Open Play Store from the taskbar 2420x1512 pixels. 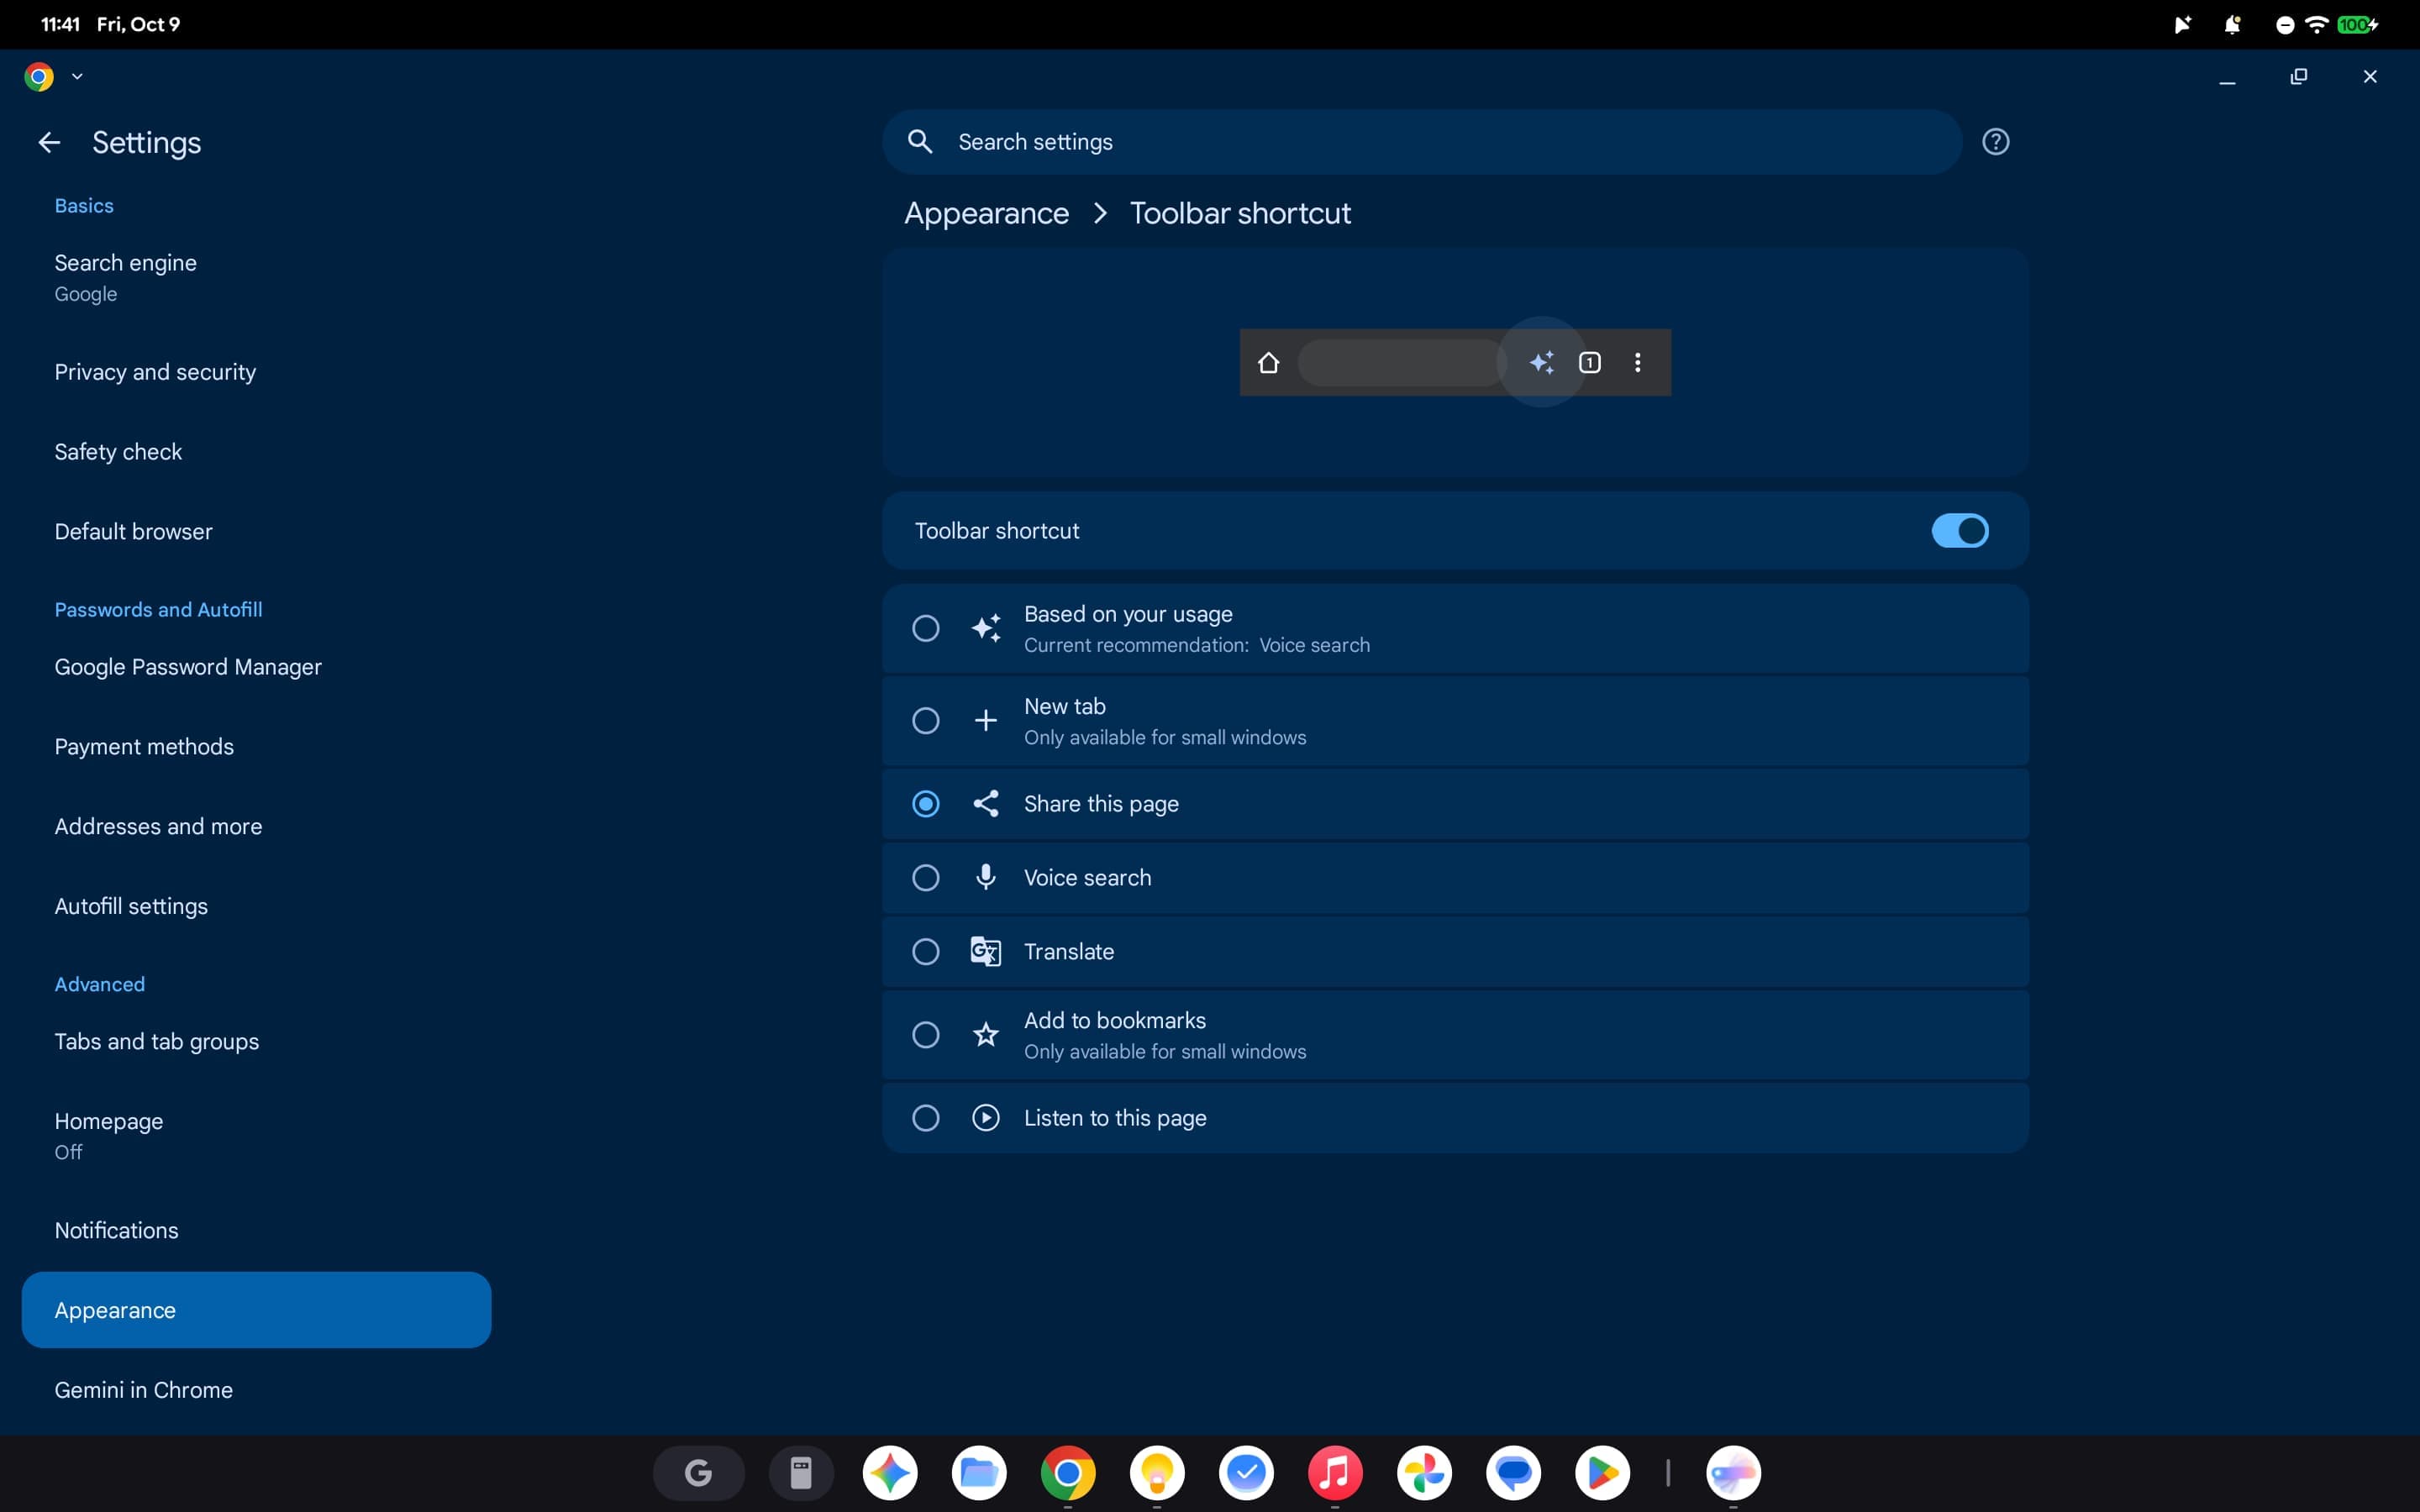(x=1602, y=1473)
